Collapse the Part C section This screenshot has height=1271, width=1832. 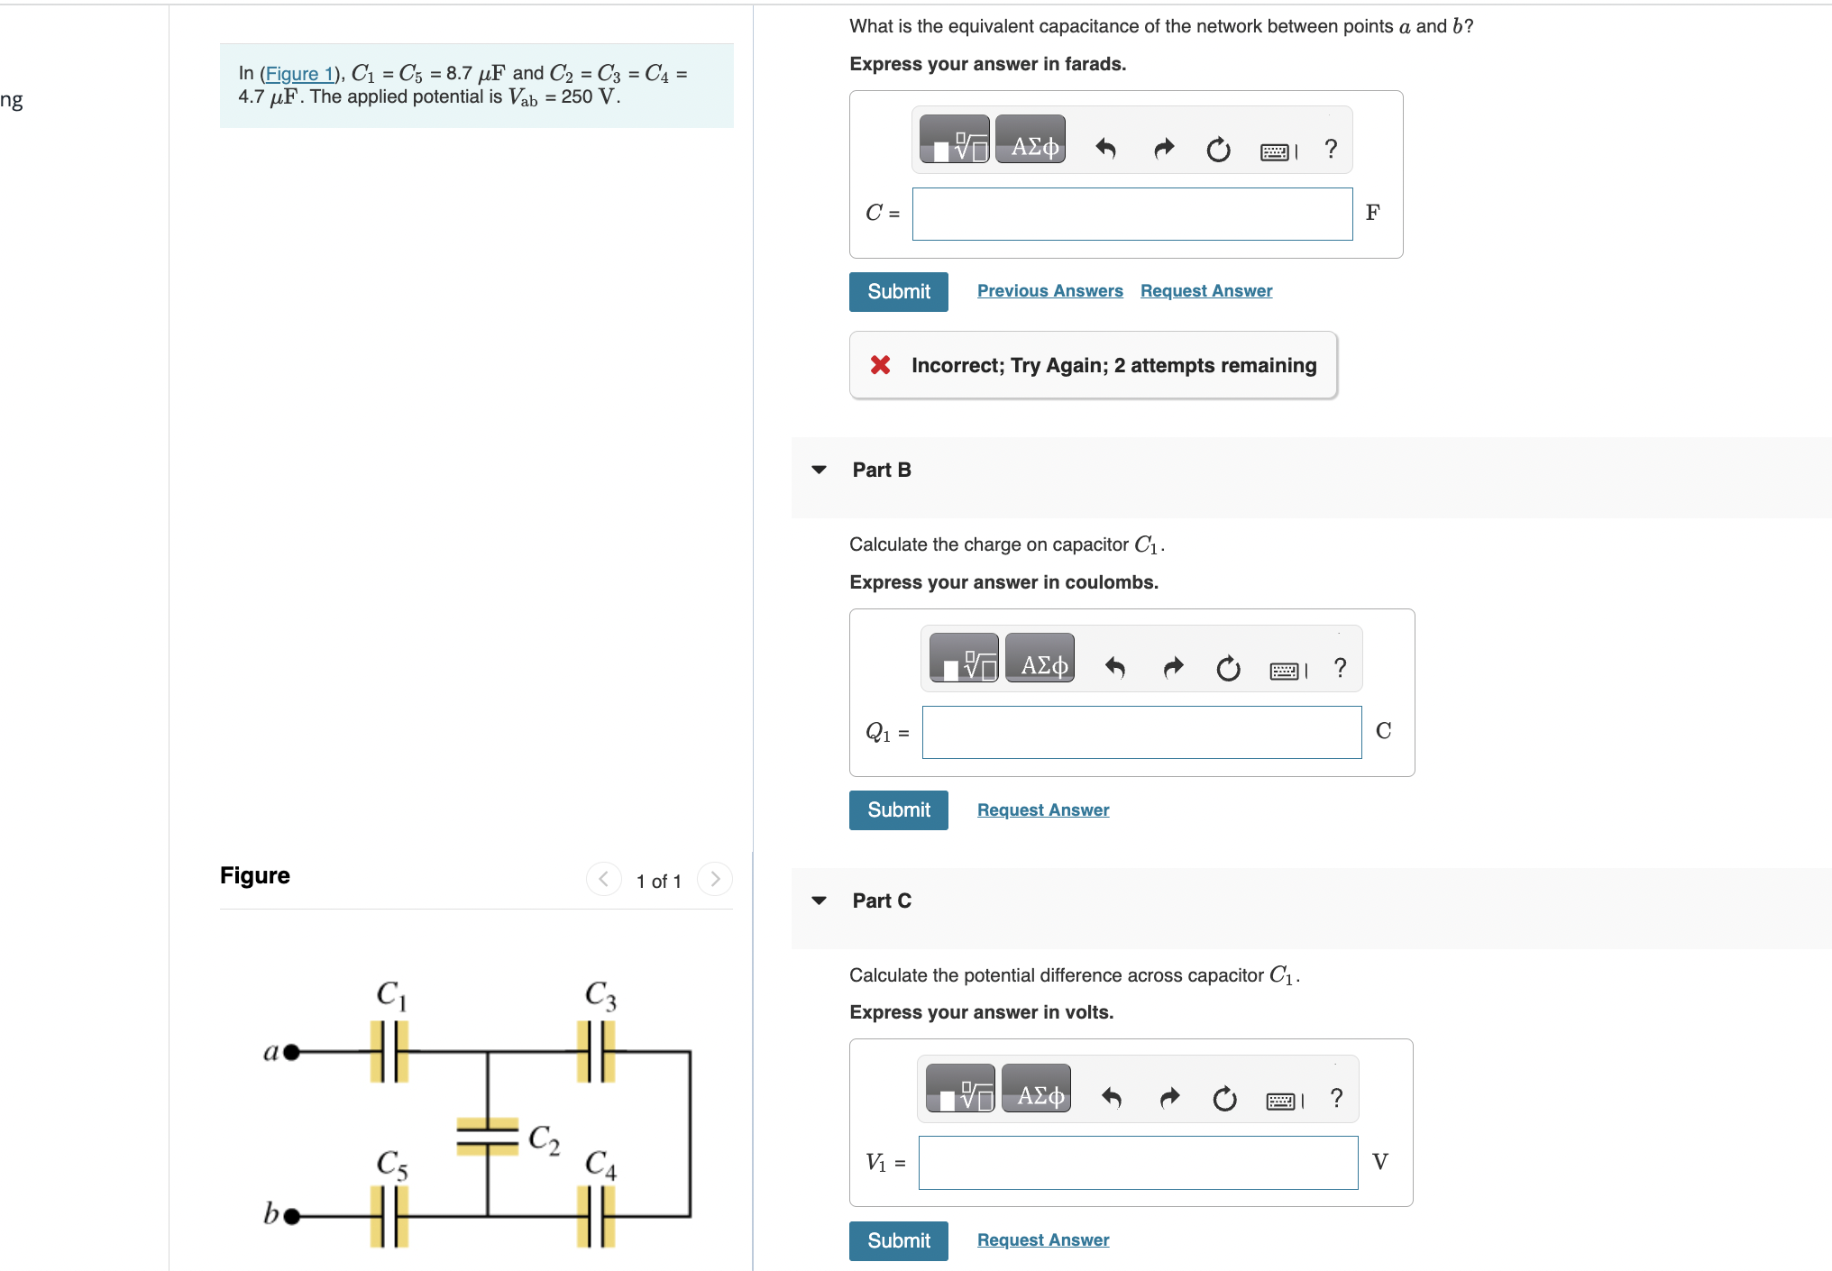pos(819,900)
